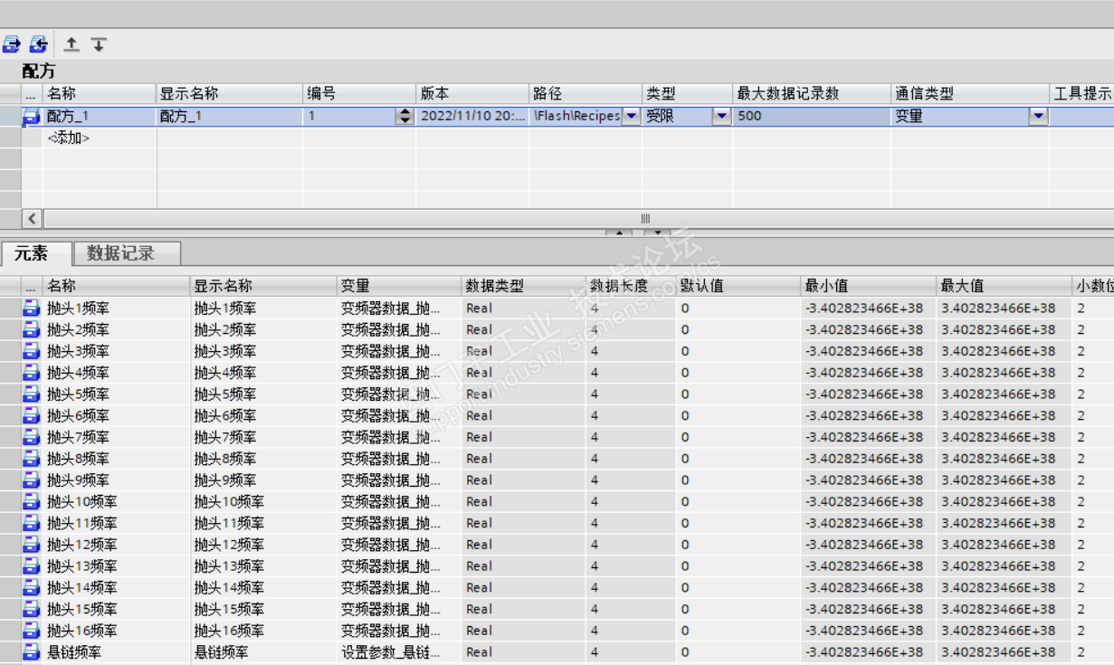Viewport: 1114px width, 665px height.
Task: Click the icon of element 抛头4频率
Action: 32,372
